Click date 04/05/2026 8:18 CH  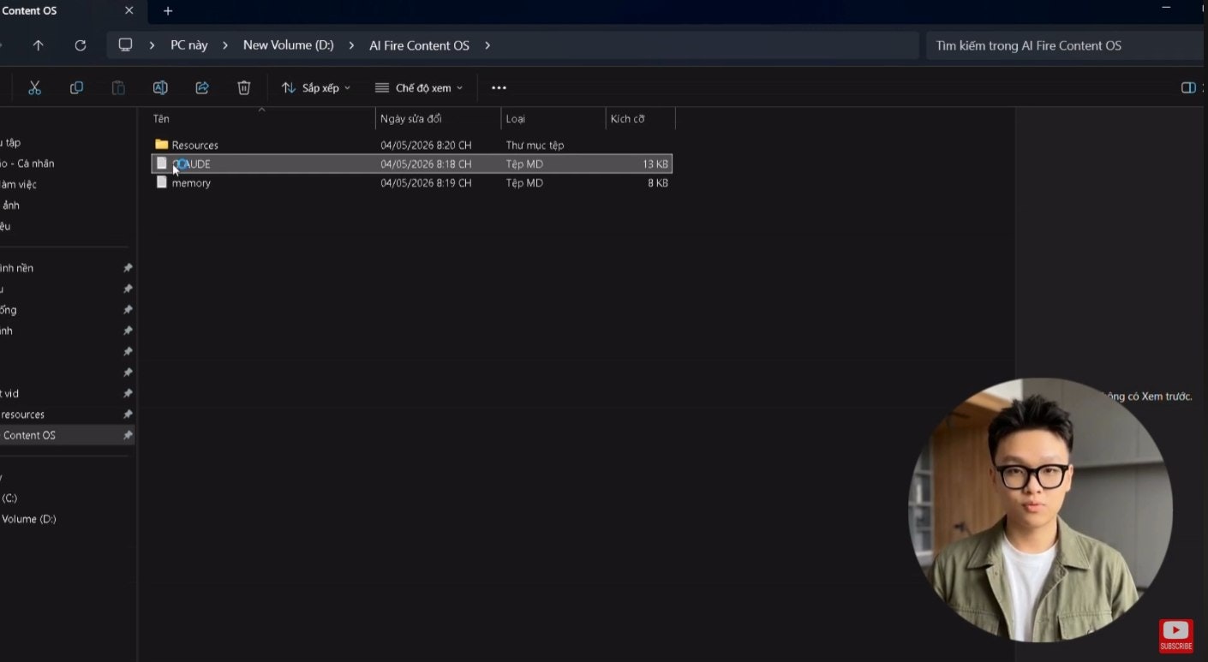click(x=426, y=164)
